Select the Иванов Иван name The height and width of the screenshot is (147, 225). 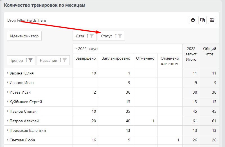tap(22, 83)
